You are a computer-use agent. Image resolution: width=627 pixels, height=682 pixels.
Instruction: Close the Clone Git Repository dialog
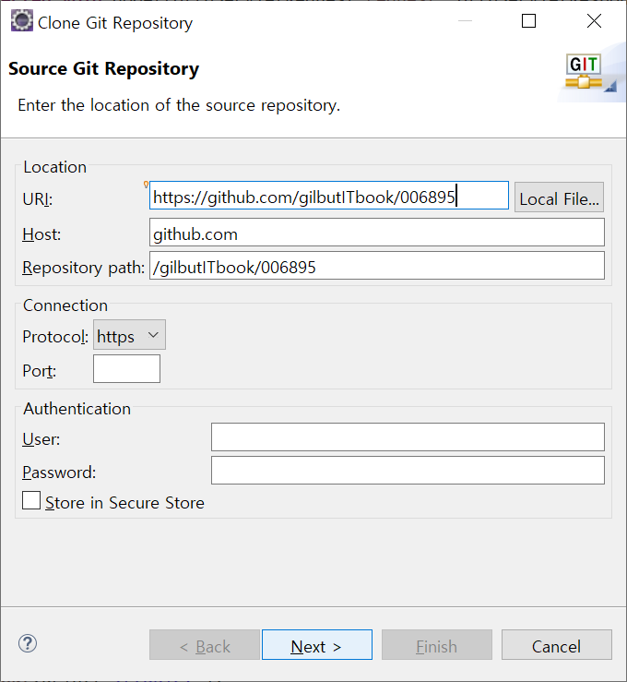click(x=594, y=21)
